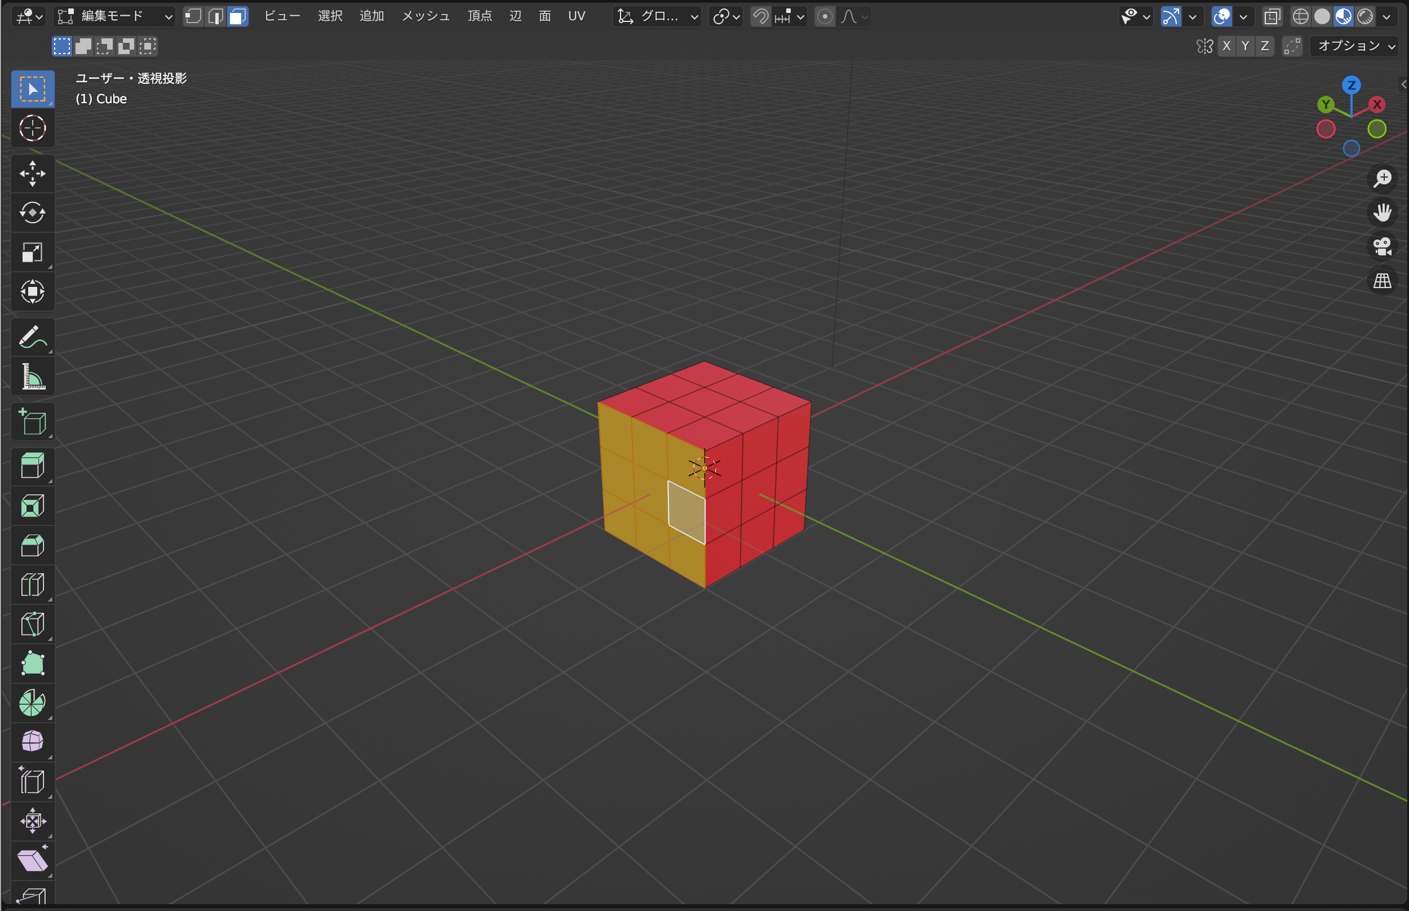Toggle viewport gizmos display
Screen dimensions: 1409x911
pos(1171,16)
